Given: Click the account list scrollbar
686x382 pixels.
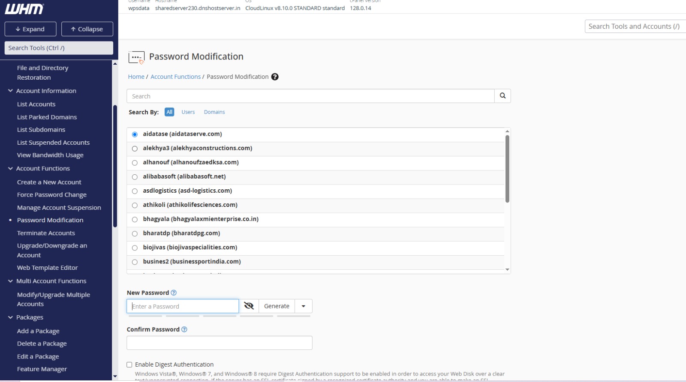Looking at the screenshot, I should (507, 169).
